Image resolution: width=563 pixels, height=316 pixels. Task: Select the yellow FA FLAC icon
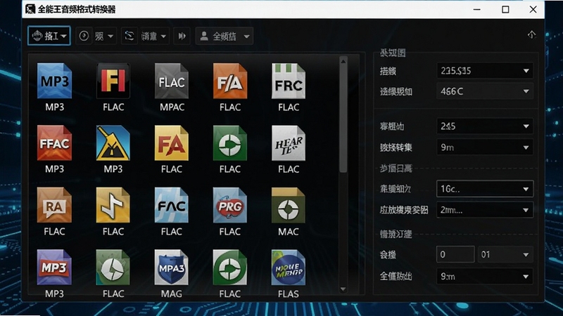(x=172, y=143)
